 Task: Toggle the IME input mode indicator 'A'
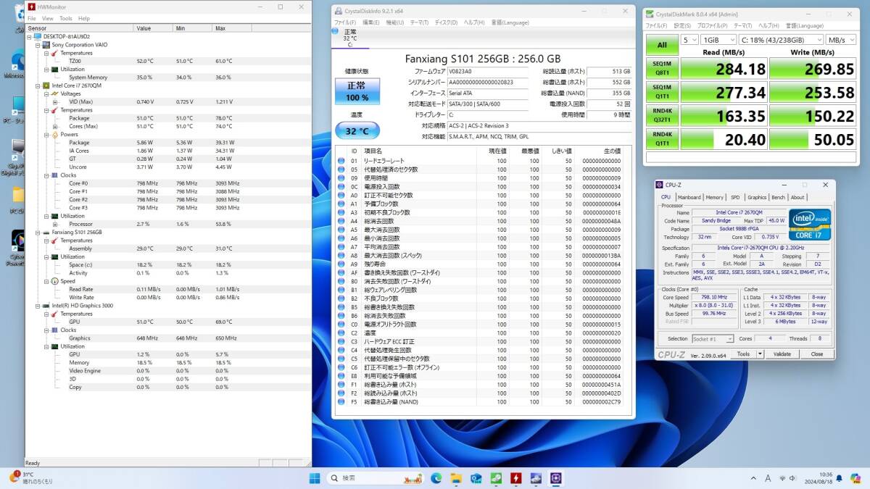point(768,478)
